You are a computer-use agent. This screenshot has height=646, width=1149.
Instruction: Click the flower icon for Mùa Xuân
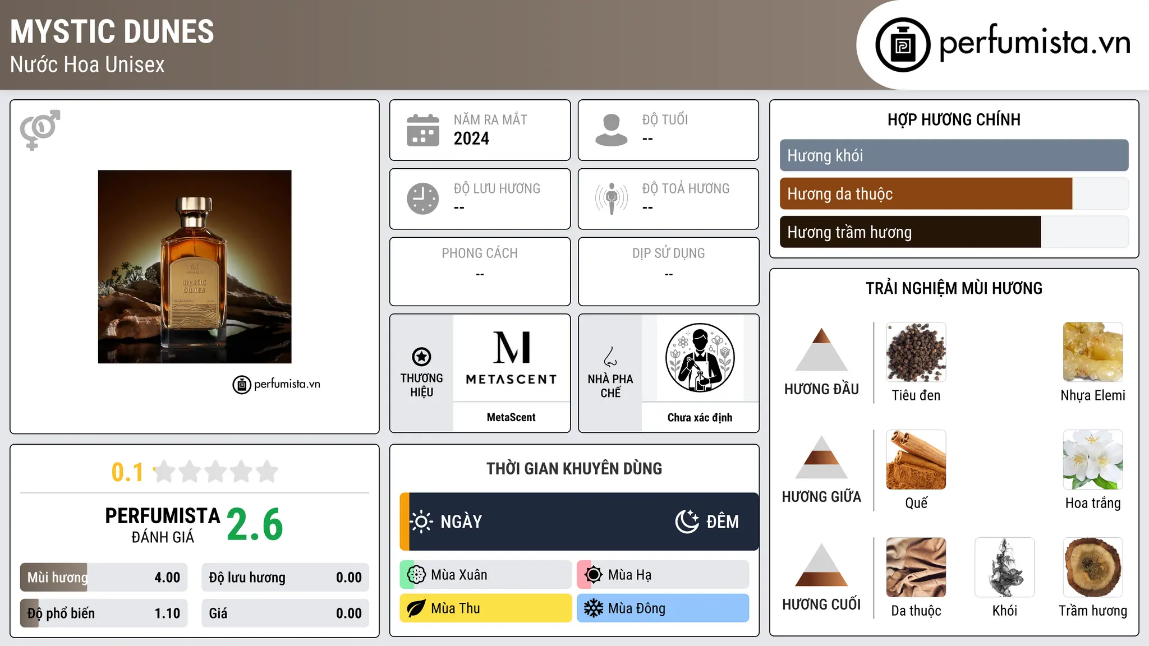(416, 575)
